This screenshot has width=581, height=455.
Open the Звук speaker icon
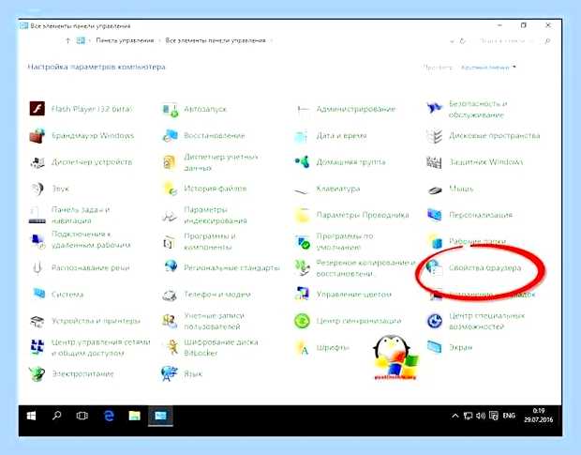[37, 189]
